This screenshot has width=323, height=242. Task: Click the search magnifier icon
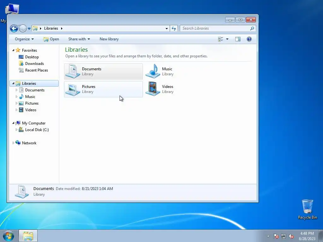coord(252,28)
